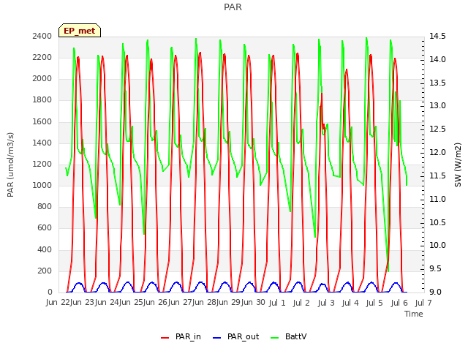
Task: Click the 1600 left axis value
Action: click(x=42, y=122)
